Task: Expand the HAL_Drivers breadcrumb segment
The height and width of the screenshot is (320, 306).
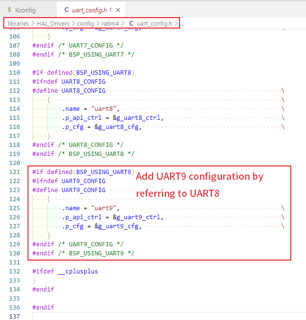Action: click(53, 23)
